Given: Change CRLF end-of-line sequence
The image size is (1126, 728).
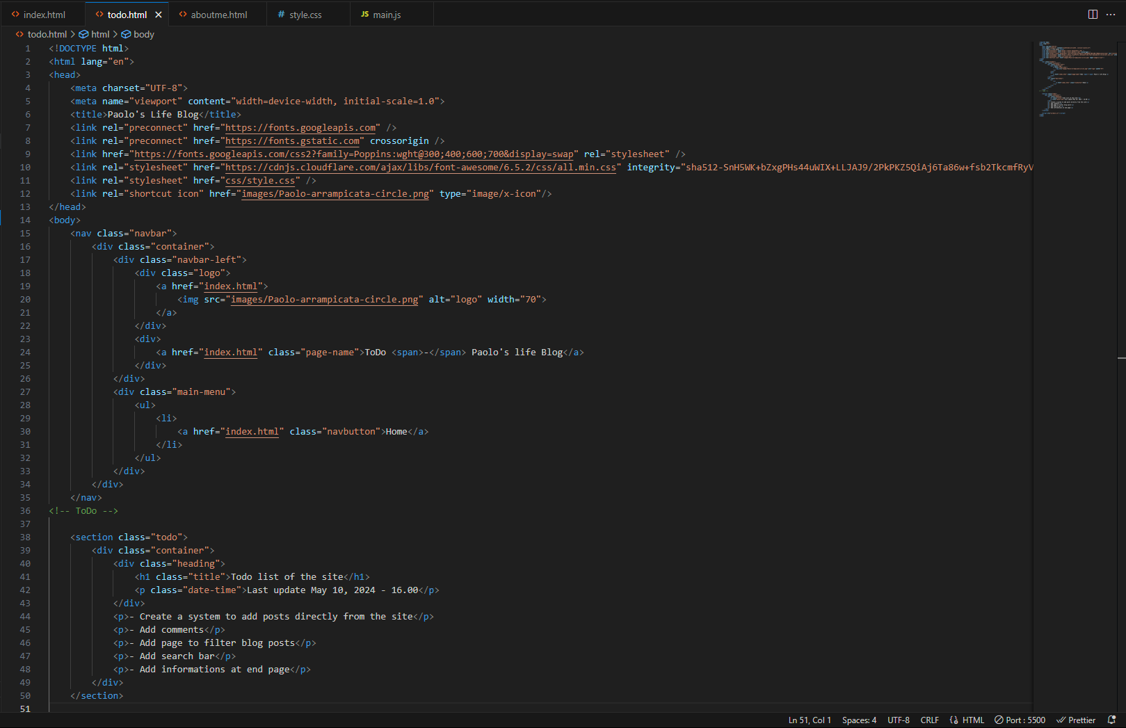Looking at the screenshot, I should pos(929,720).
